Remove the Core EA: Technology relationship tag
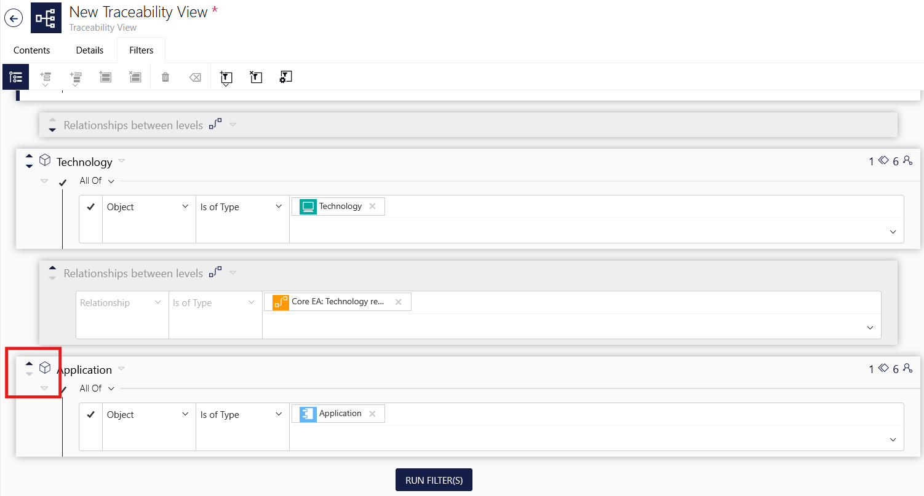The width and height of the screenshot is (924, 496). pos(398,302)
